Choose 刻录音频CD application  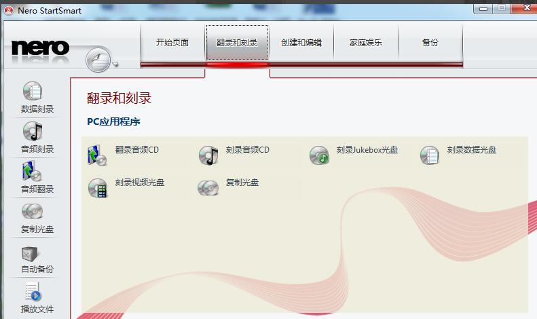coord(246,151)
